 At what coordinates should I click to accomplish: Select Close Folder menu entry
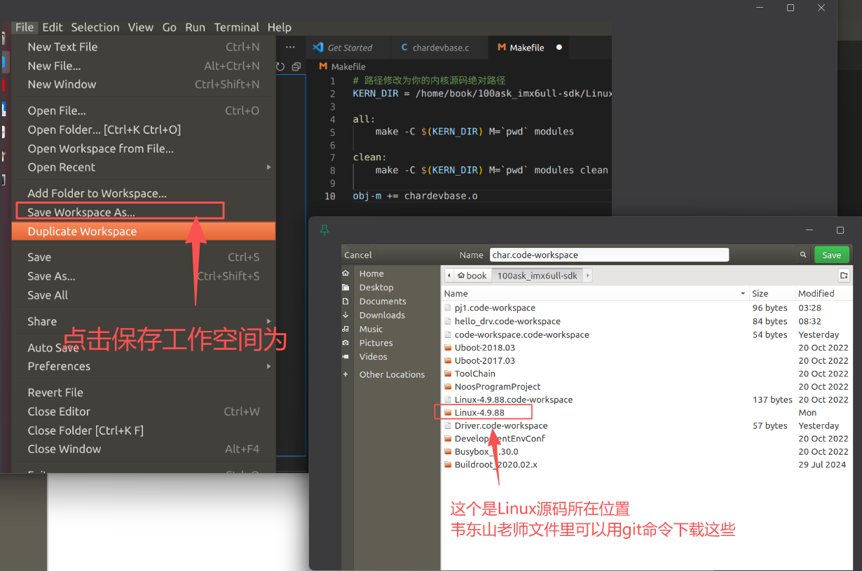click(143, 430)
